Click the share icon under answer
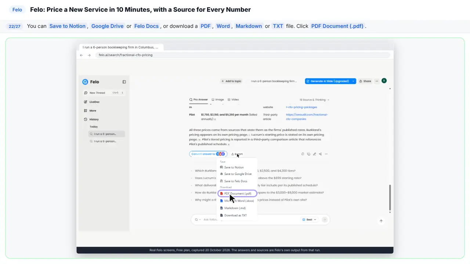This screenshot has height=264, width=470. tap(320, 154)
